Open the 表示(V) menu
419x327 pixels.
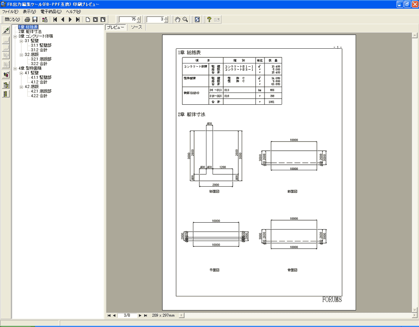[x=29, y=11]
